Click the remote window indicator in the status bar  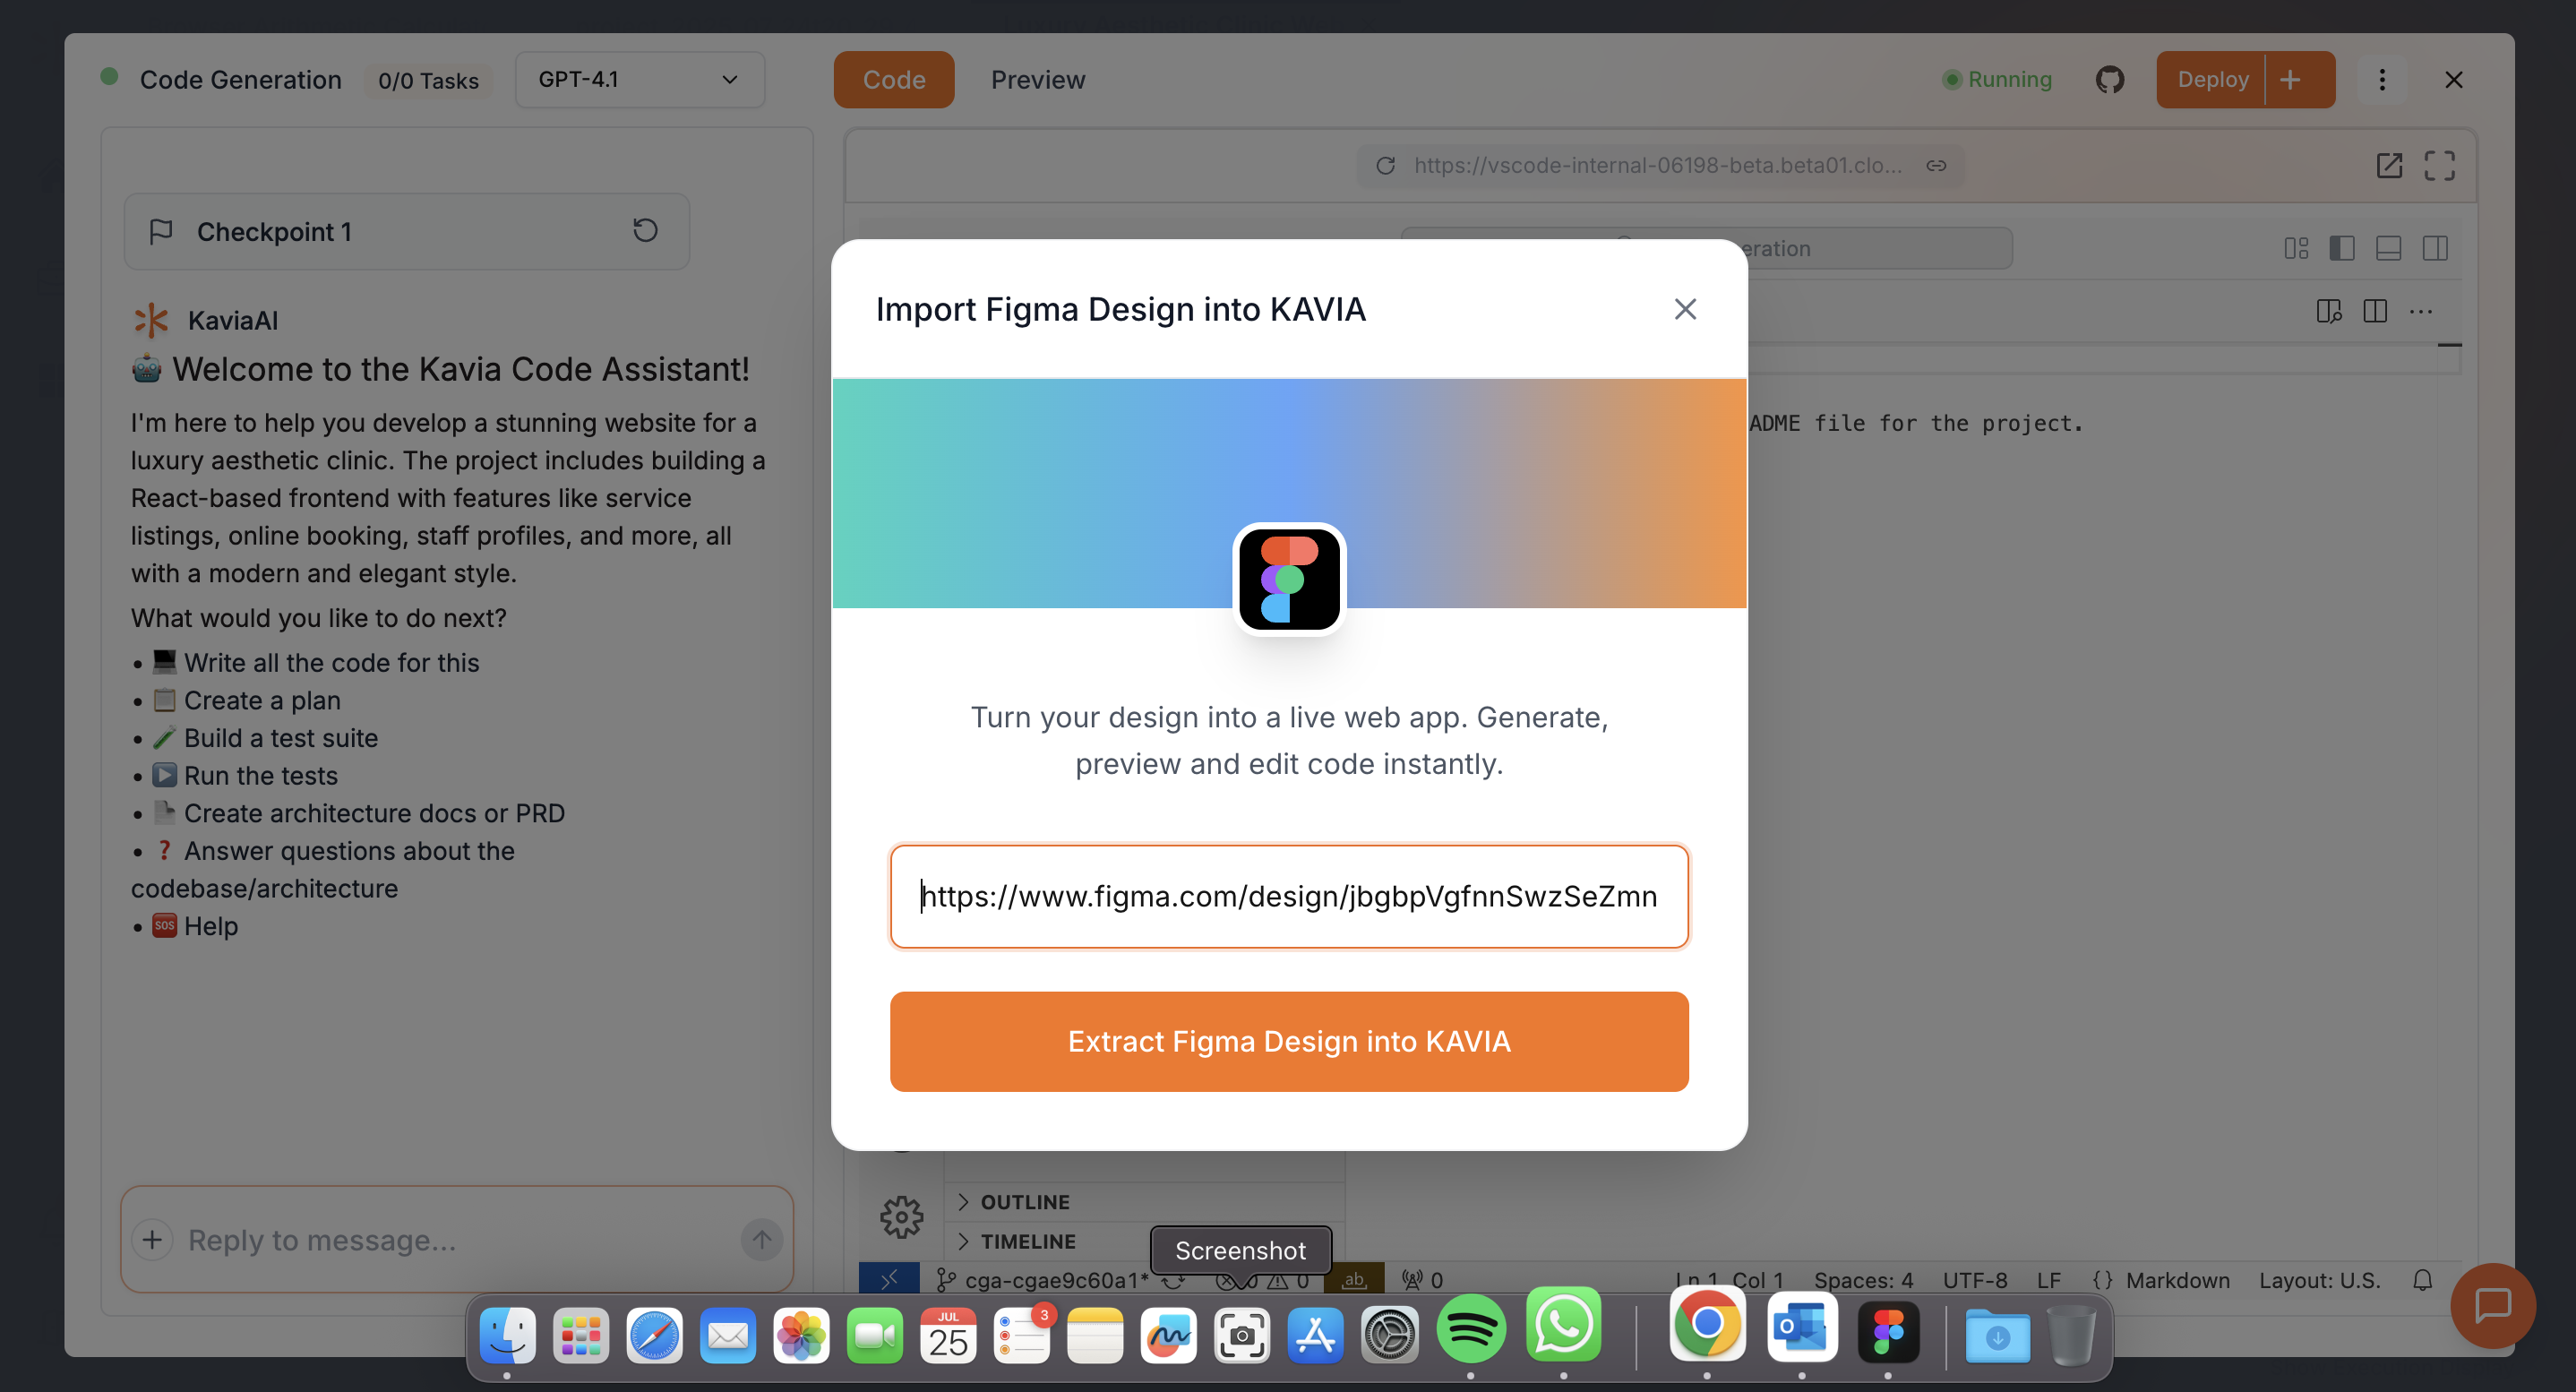[x=889, y=1280]
